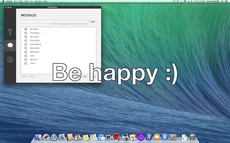Focus the new message text field

55,22
